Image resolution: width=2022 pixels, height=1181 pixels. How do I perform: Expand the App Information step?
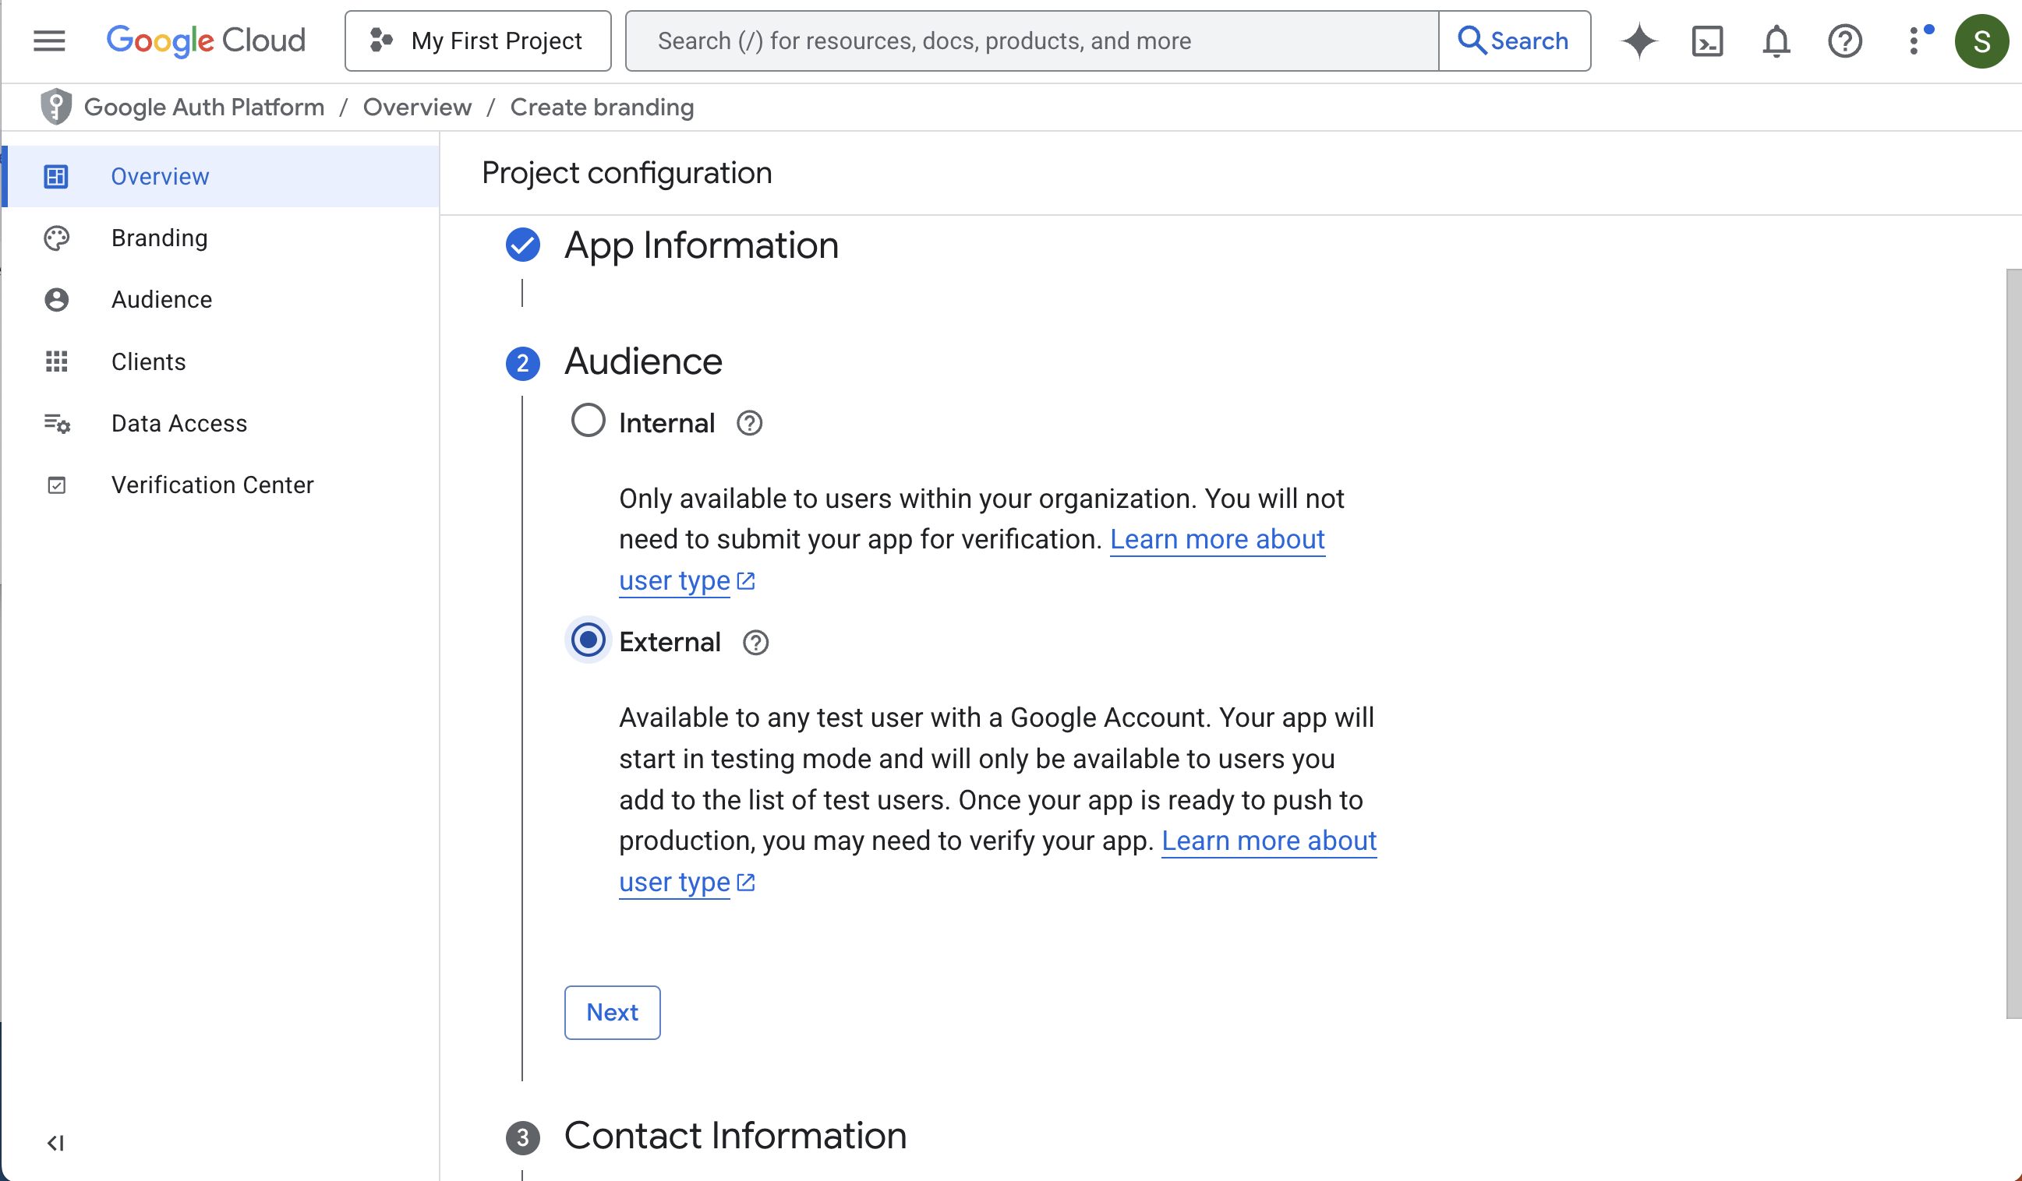pos(701,245)
